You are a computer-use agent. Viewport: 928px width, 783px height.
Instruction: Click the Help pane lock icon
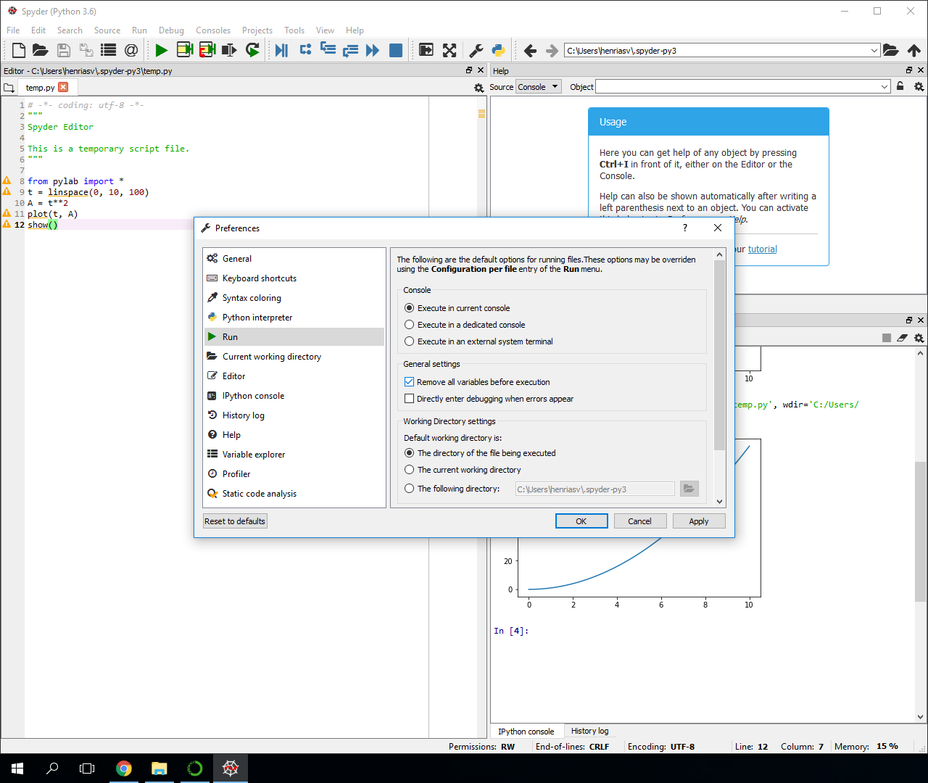pyautogui.click(x=900, y=86)
